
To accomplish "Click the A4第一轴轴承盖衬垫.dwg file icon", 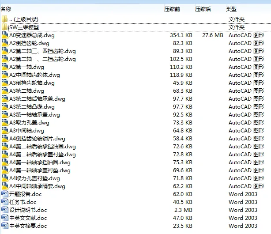I will (x=5, y=170).
